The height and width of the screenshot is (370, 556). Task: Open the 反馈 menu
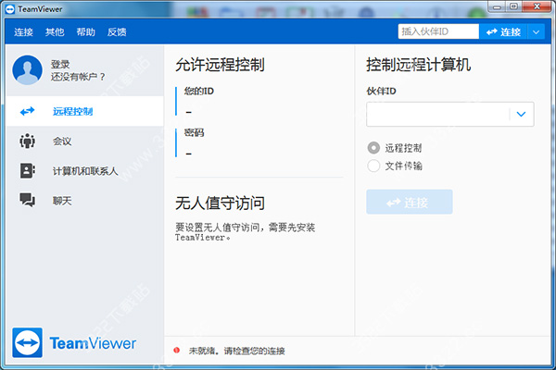[117, 31]
